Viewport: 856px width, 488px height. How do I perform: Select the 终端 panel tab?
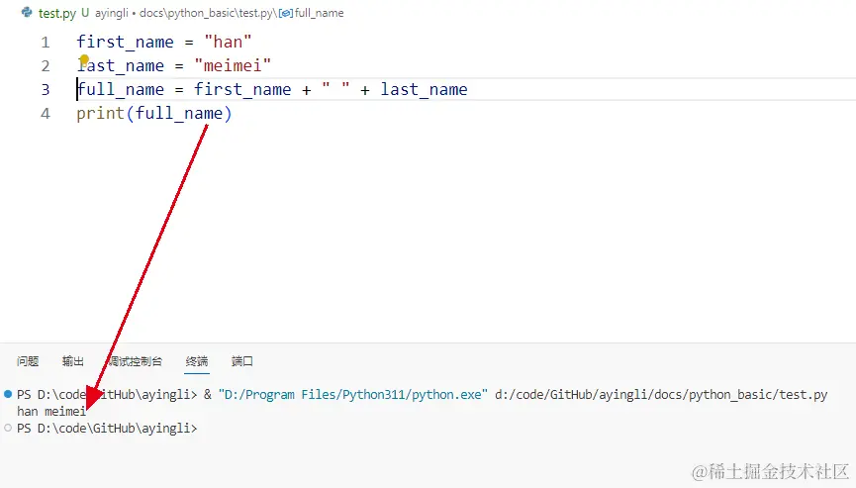tap(197, 361)
